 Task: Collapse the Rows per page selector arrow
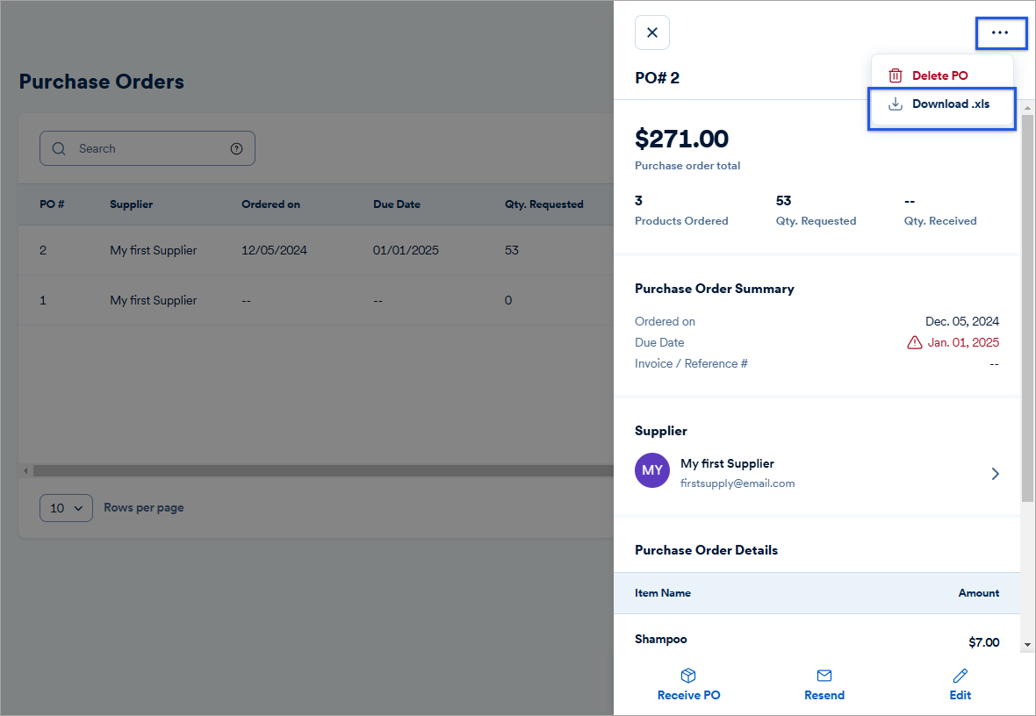click(77, 507)
